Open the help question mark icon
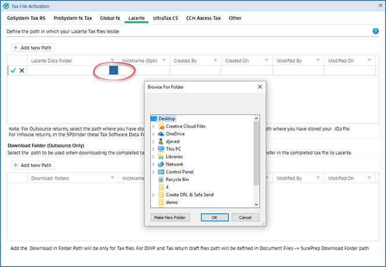386x267 pixels. tap(376, 31)
